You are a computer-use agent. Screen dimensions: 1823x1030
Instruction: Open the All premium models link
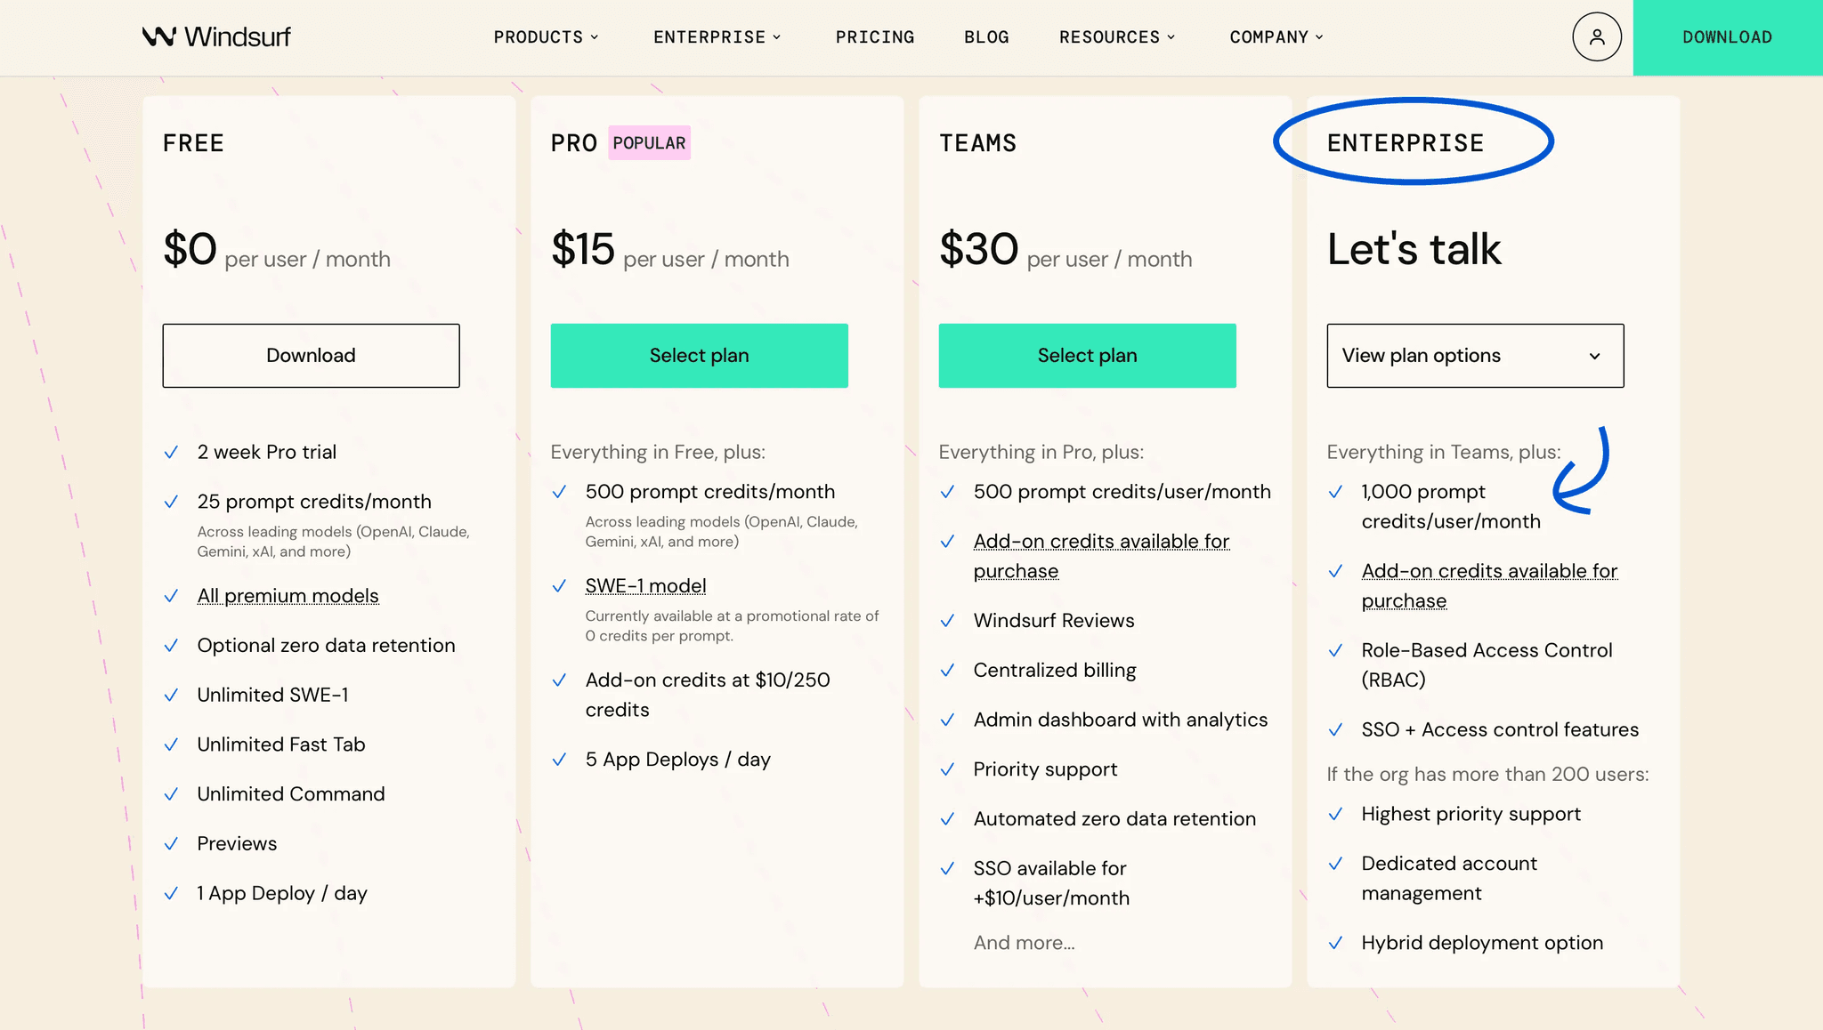point(288,596)
